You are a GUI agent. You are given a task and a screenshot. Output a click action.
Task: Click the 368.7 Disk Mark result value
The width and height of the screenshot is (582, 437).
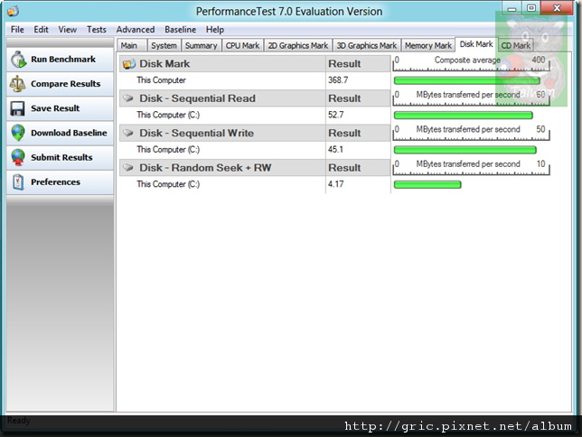click(x=338, y=80)
